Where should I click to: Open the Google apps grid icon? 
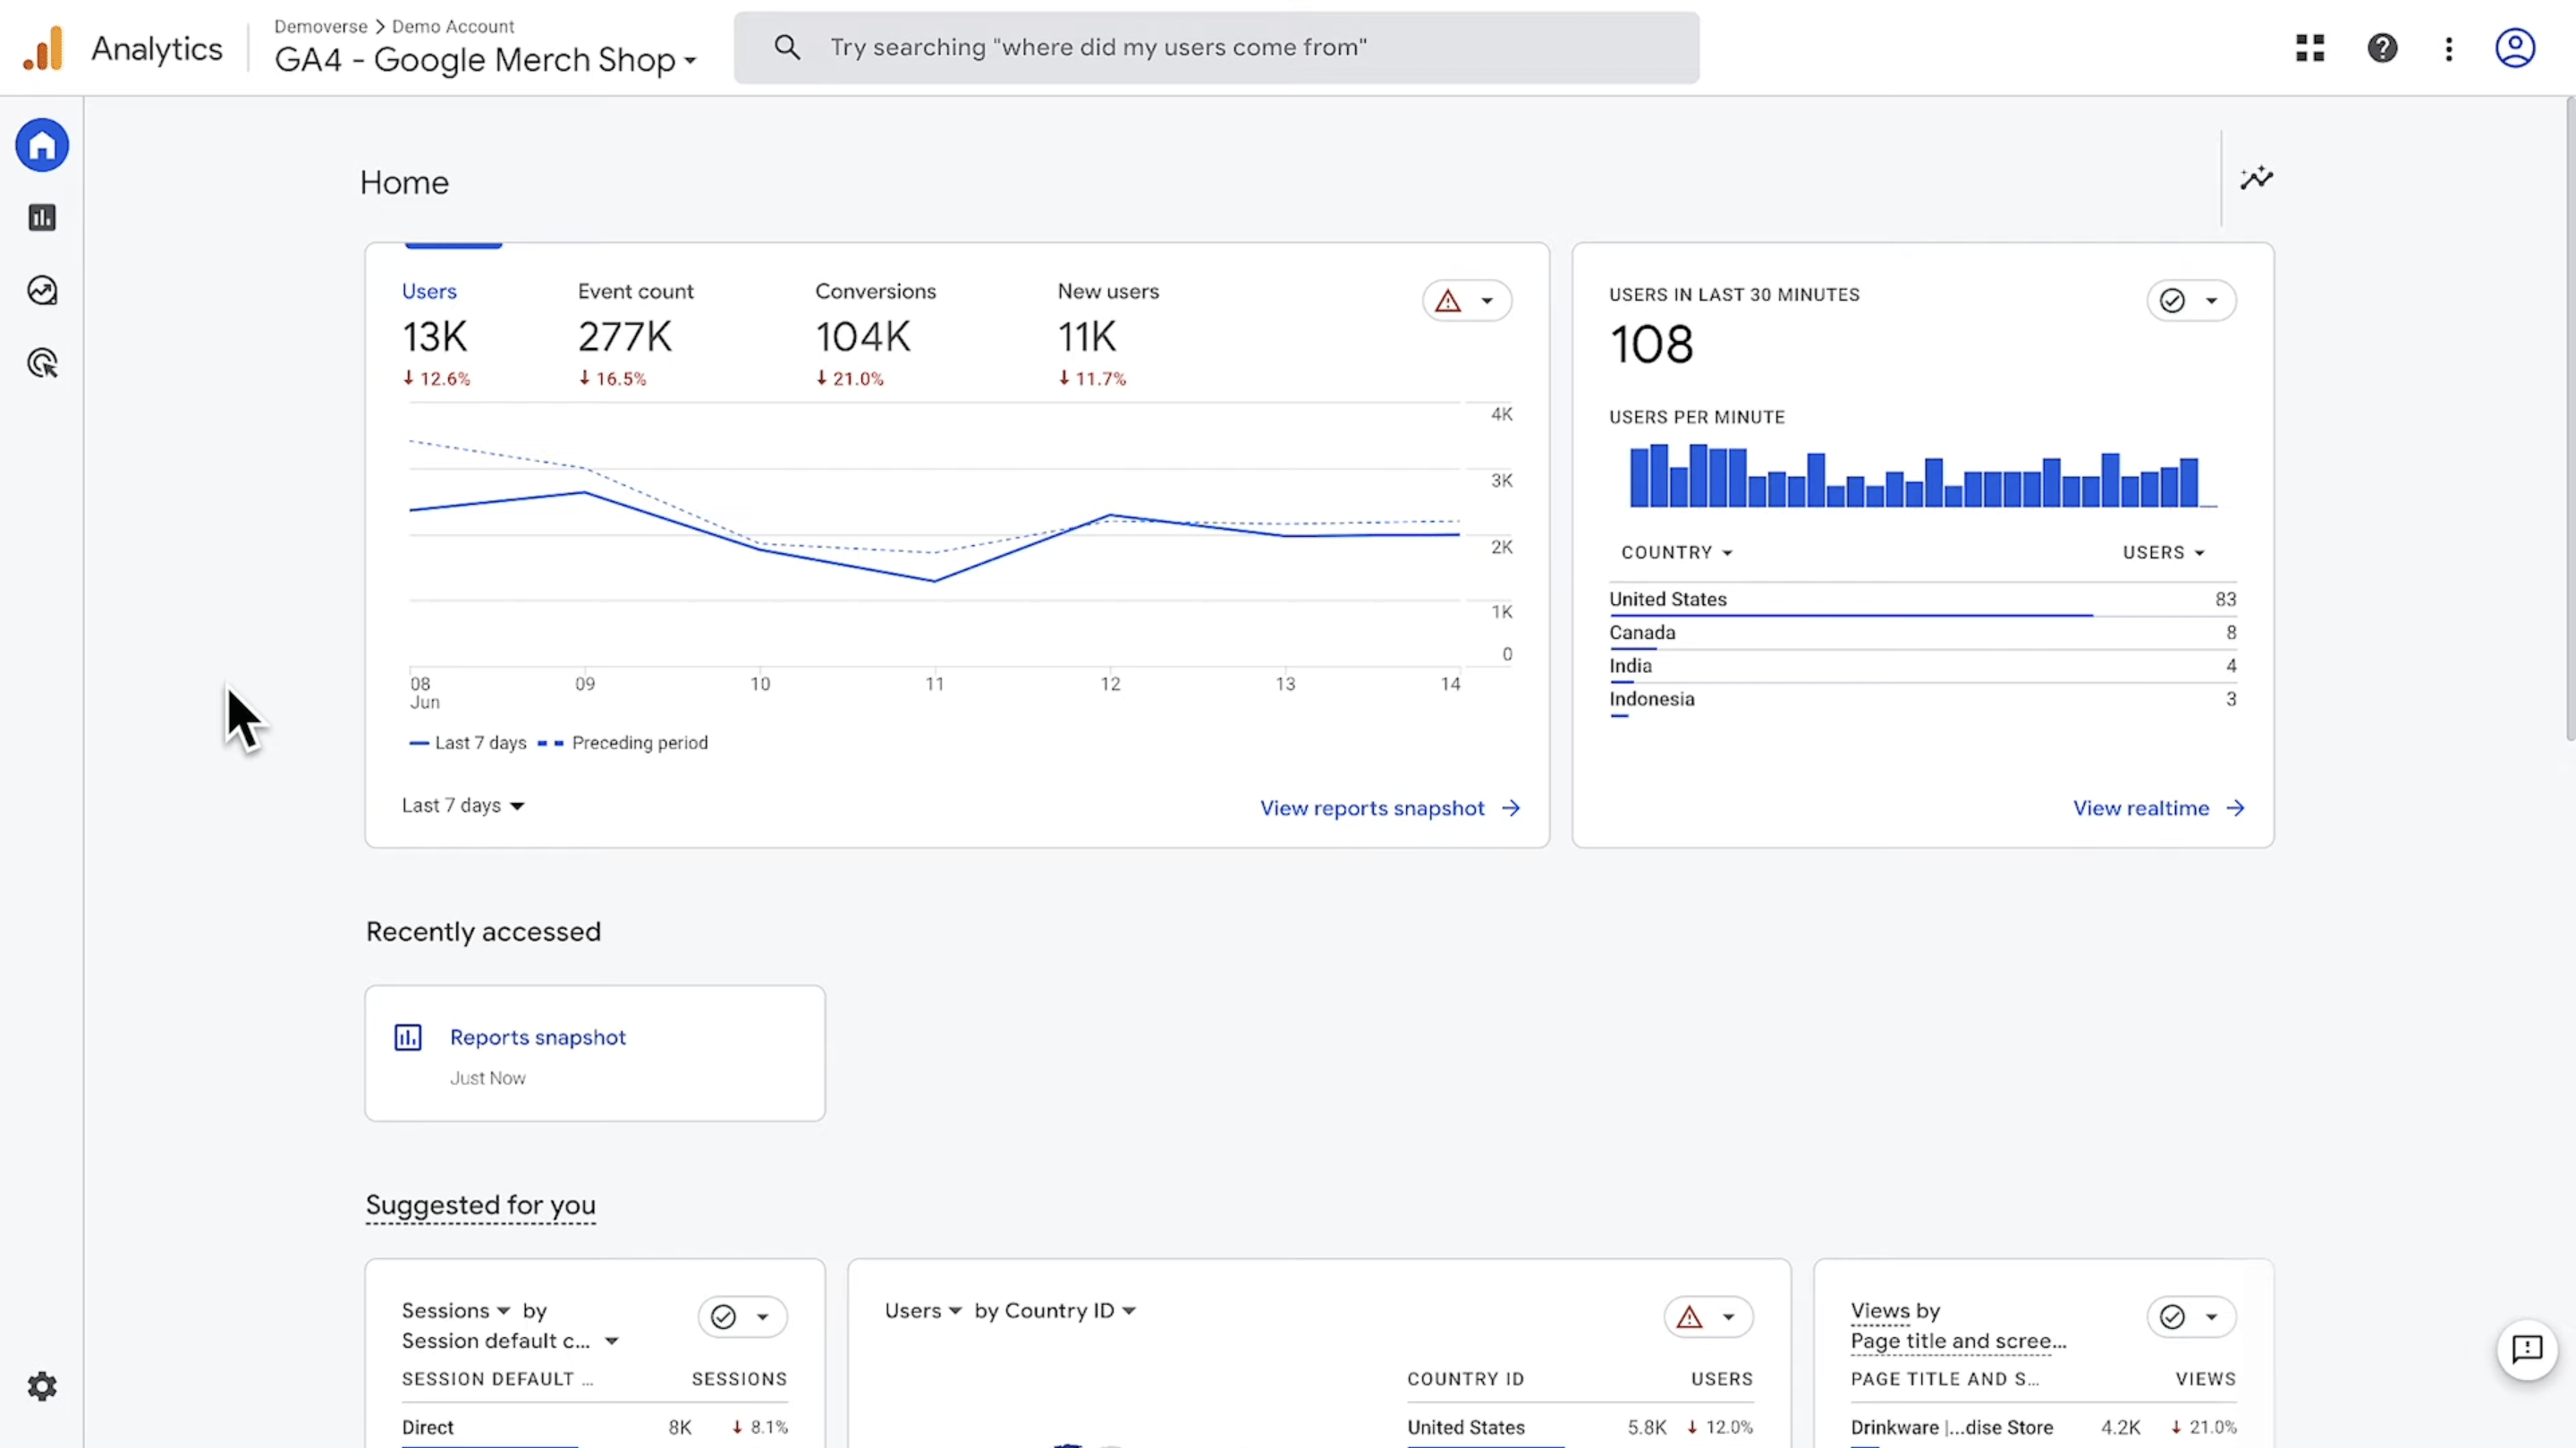[x=2310, y=48]
